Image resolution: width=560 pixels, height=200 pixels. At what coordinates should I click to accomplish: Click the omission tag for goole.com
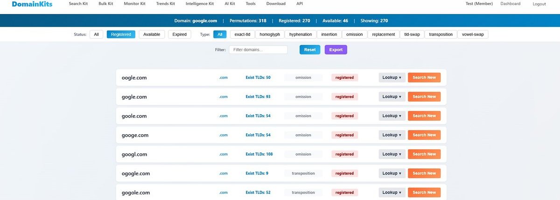pos(303,116)
